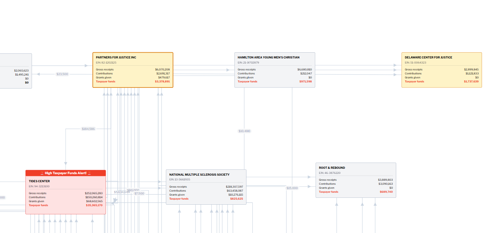Click Multiple Sclerosis grants given $10,276,115
The height and width of the screenshot is (233, 498).
[236, 195]
